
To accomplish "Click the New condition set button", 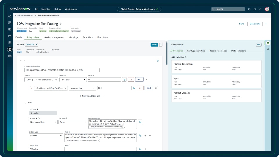I will coord(90,96).
